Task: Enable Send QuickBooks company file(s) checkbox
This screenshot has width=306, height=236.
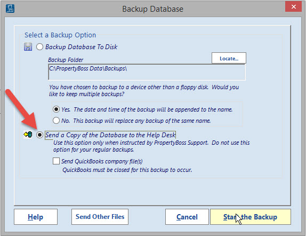Action: (x=56, y=161)
